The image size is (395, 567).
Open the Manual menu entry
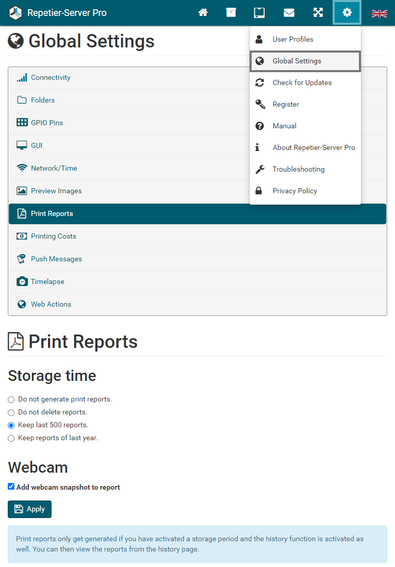305,126
